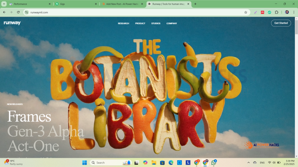Open WhatsApp from the taskbar

coord(214,163)
